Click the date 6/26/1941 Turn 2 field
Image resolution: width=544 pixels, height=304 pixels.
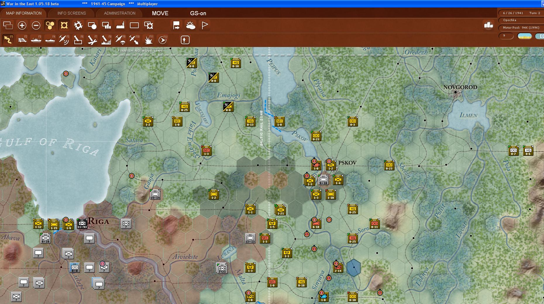pos(521,13)
